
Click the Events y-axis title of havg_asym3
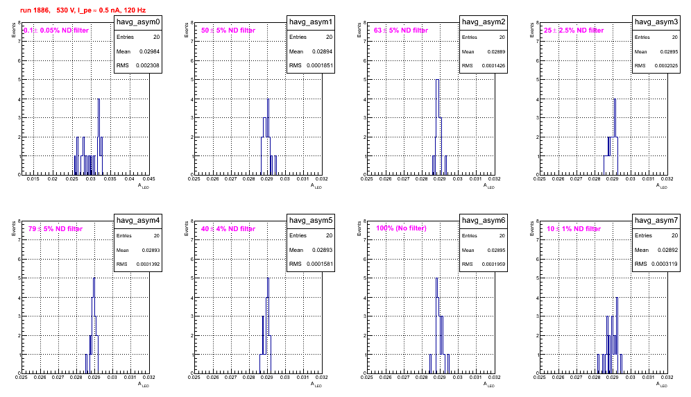(x=532, y=31)
